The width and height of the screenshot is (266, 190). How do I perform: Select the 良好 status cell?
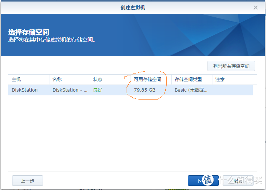tap(98, 90)
